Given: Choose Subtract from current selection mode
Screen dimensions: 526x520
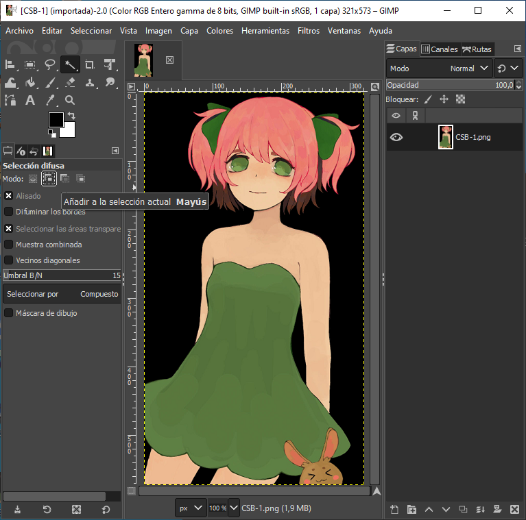Looking at the screenshot, I should tap(64, 179).
